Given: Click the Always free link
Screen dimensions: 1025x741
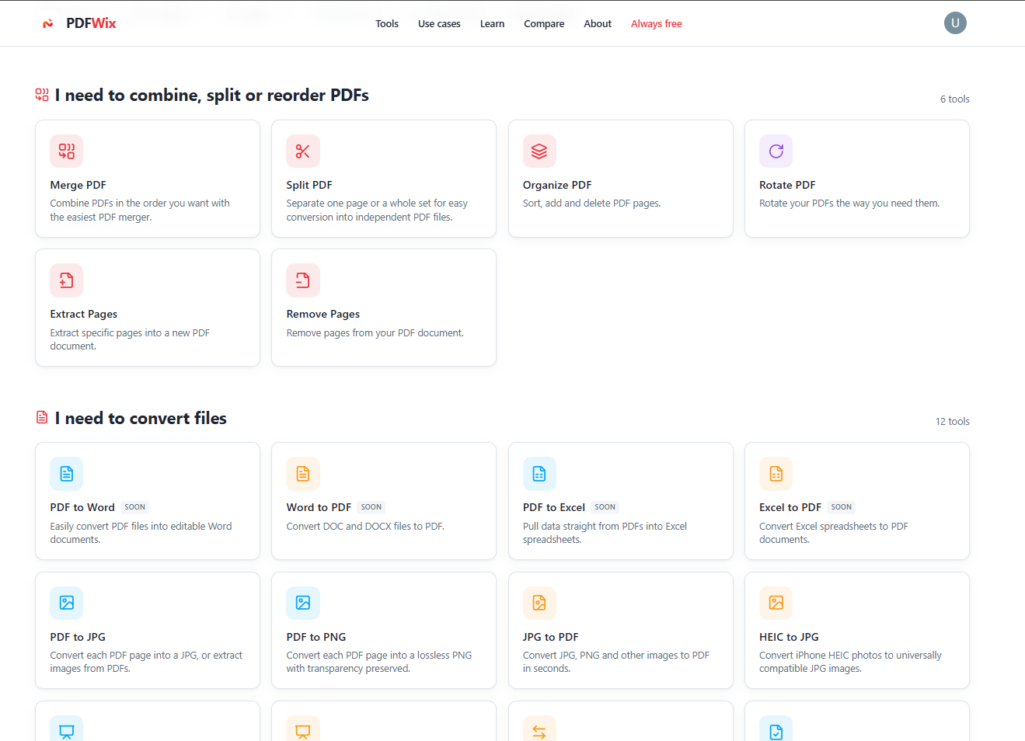Looking at the screenshot, I should pyautogui.click(x=657, y=24).
